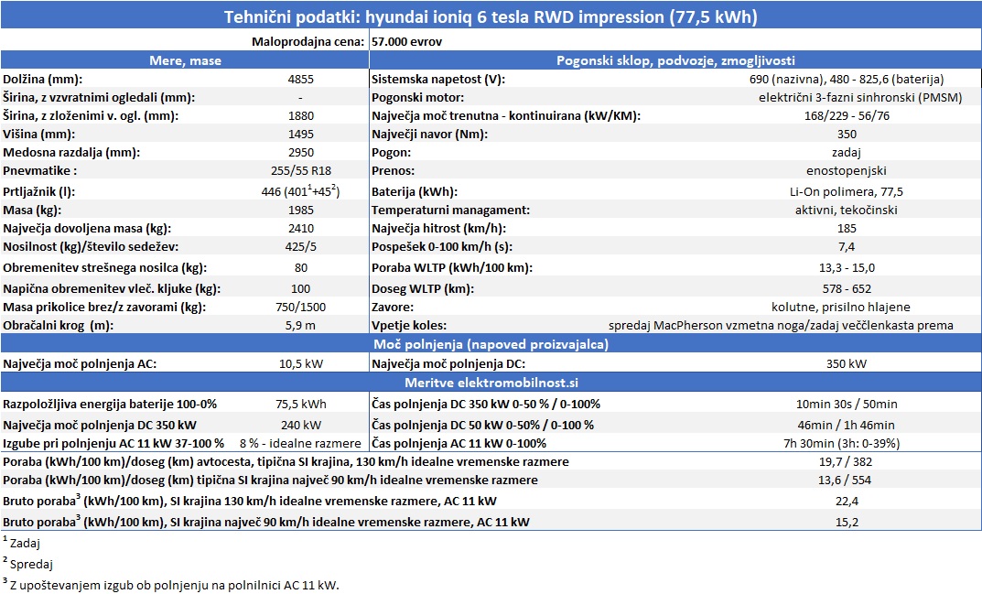Select the tyre size '255/55 R18'

coord(300,170)
